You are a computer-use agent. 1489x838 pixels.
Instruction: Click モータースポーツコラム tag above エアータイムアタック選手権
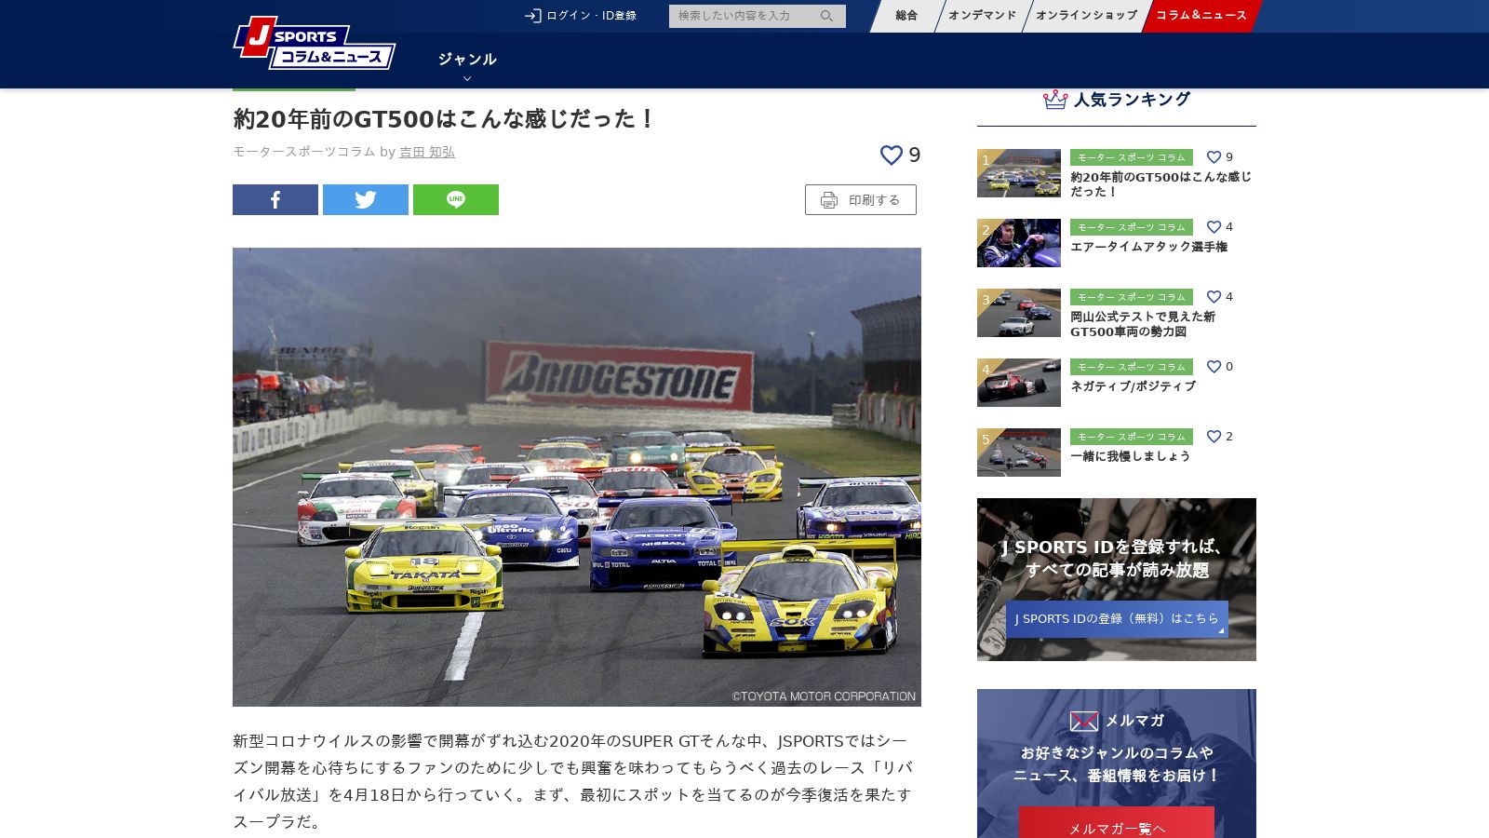(x=1132, y=227)
